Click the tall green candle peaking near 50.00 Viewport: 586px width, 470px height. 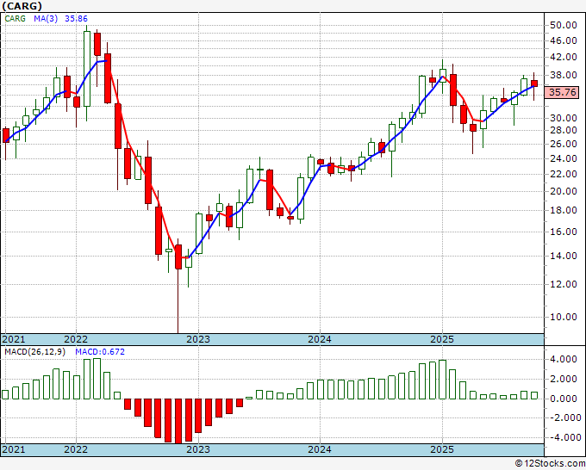(x=87, y=69)
